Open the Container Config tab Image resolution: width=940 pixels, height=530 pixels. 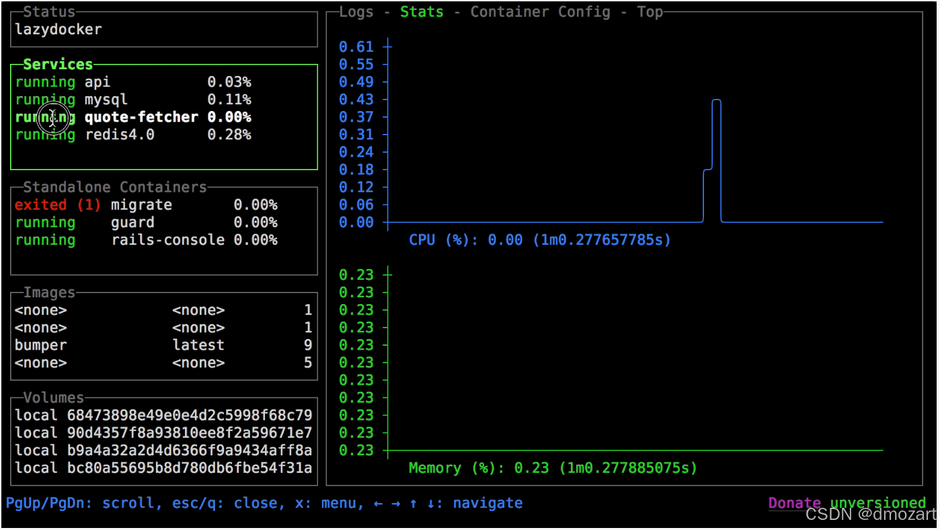pos(540,12)
